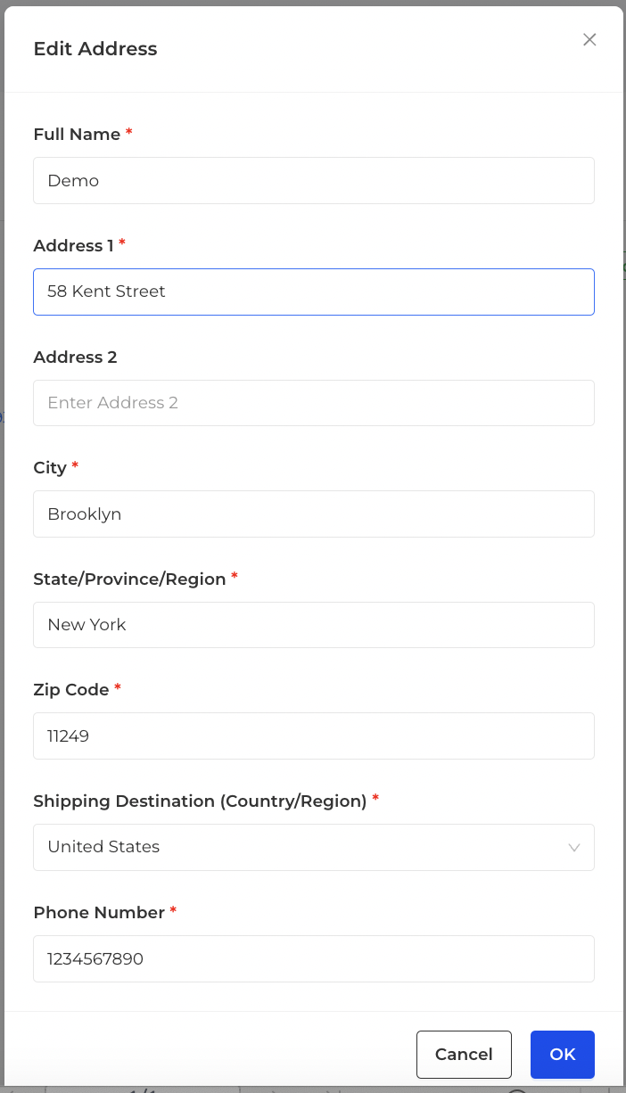Select the empty Address 2 input
The height and width of the screenshot is (1093, 626).
(314, 403)
